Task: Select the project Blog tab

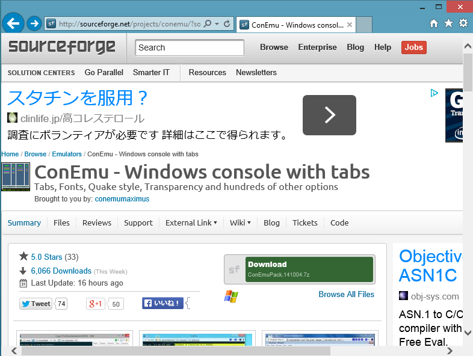Action: (x=271, y=222)
